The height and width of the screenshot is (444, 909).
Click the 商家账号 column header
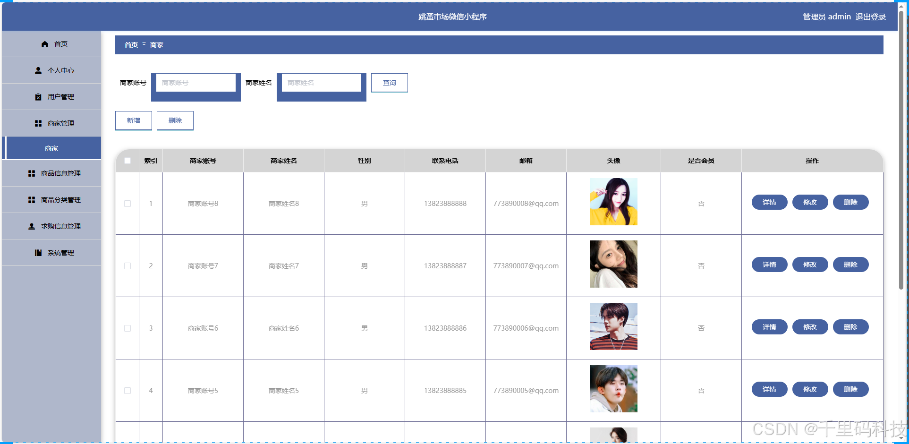click(x=203, y=161)
